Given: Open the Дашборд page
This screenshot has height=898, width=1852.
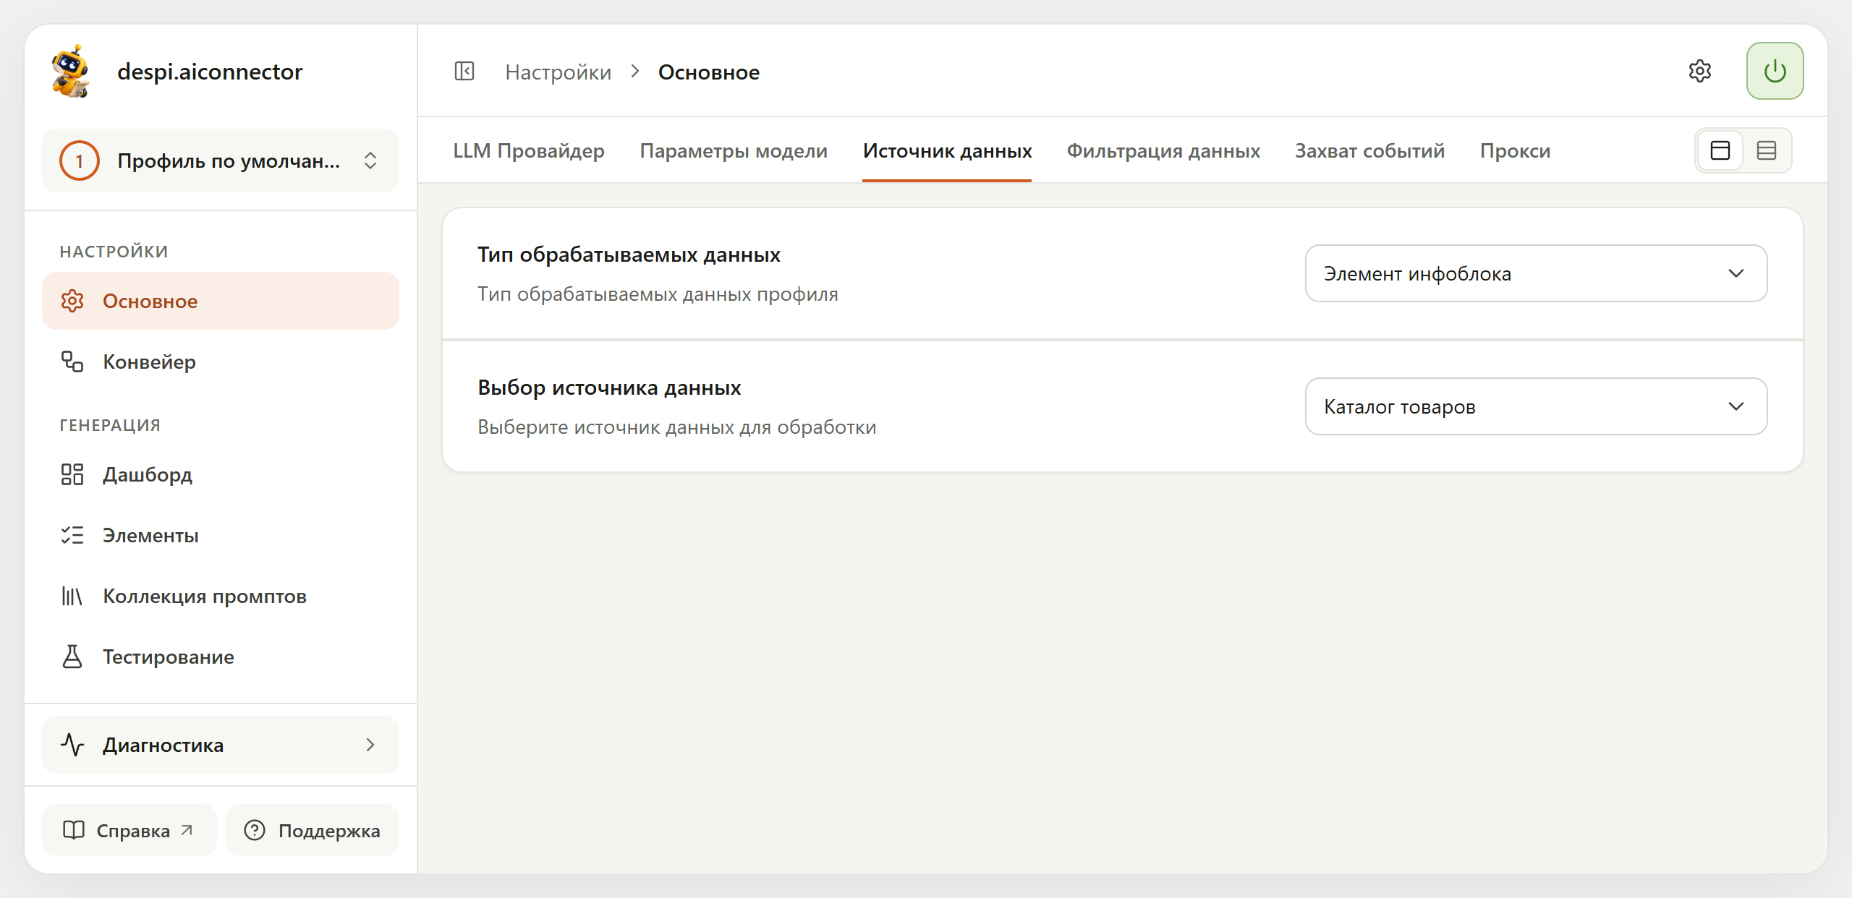Looking at the screenshot, I should click(221, 474).
